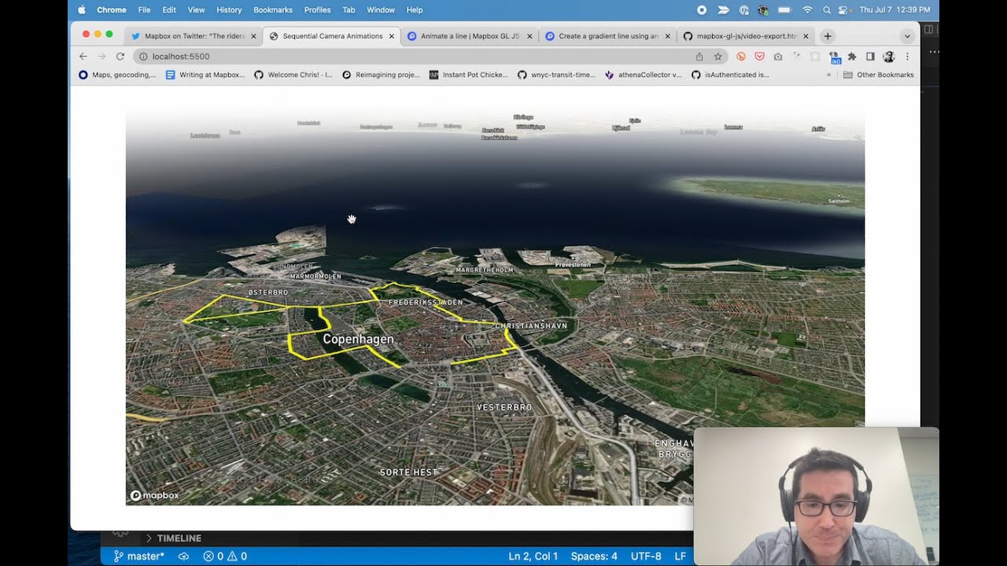Open the Window menu
The image size is (1007, 566).
(381, 9)
